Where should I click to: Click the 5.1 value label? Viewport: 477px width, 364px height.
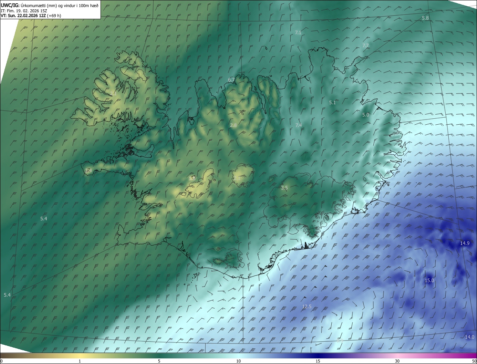(x=332, y=102)
